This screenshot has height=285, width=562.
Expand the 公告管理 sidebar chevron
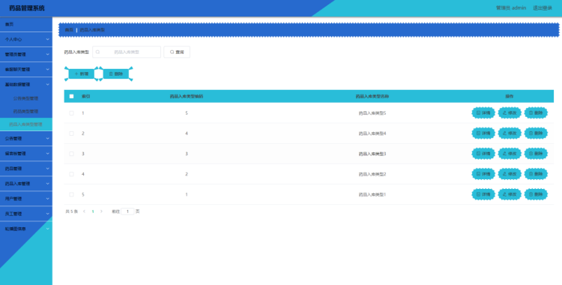(47, 138)
